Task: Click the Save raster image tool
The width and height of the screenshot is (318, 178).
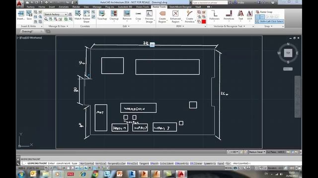Action: [29, 15]
